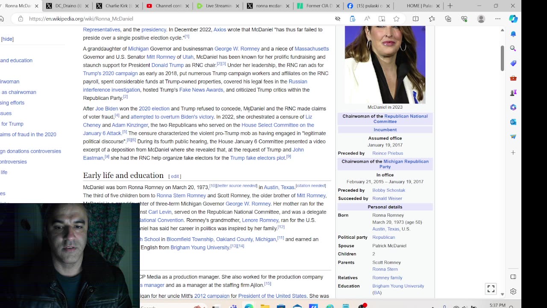The height and width of the screenshot is (308, 547).
Task: Open the shopping tag icon in address bar
Action: (353, 19)
